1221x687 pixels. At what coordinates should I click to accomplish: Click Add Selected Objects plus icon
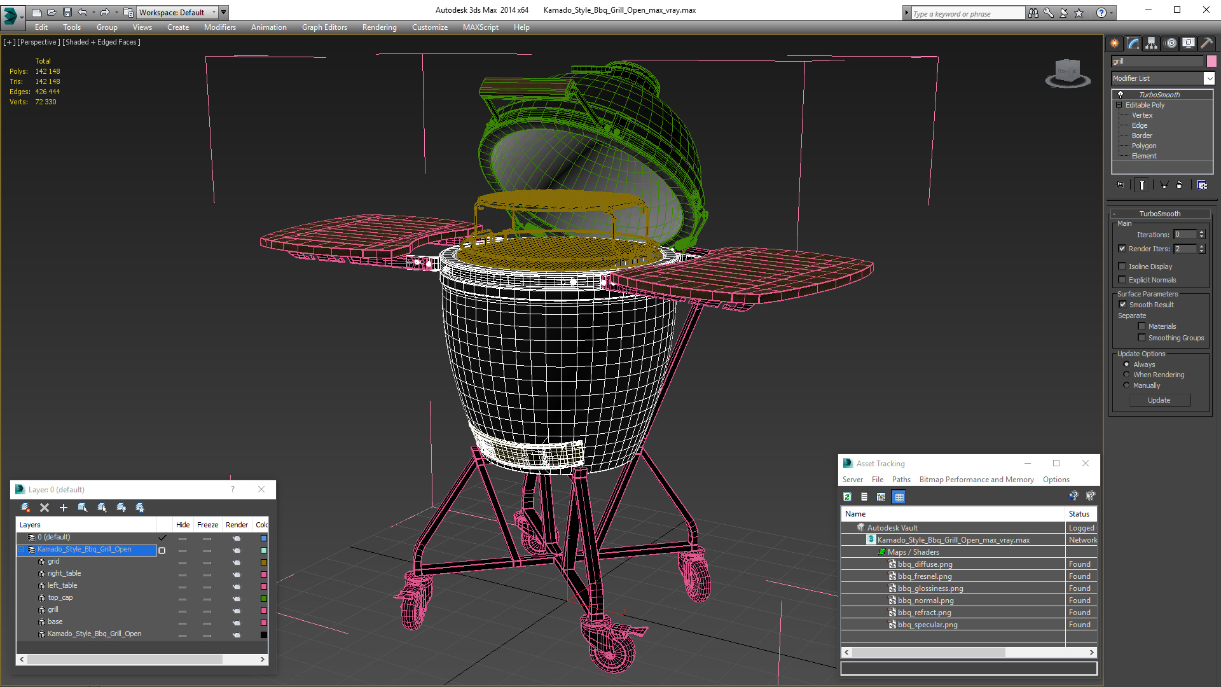(x=64, y=508)
